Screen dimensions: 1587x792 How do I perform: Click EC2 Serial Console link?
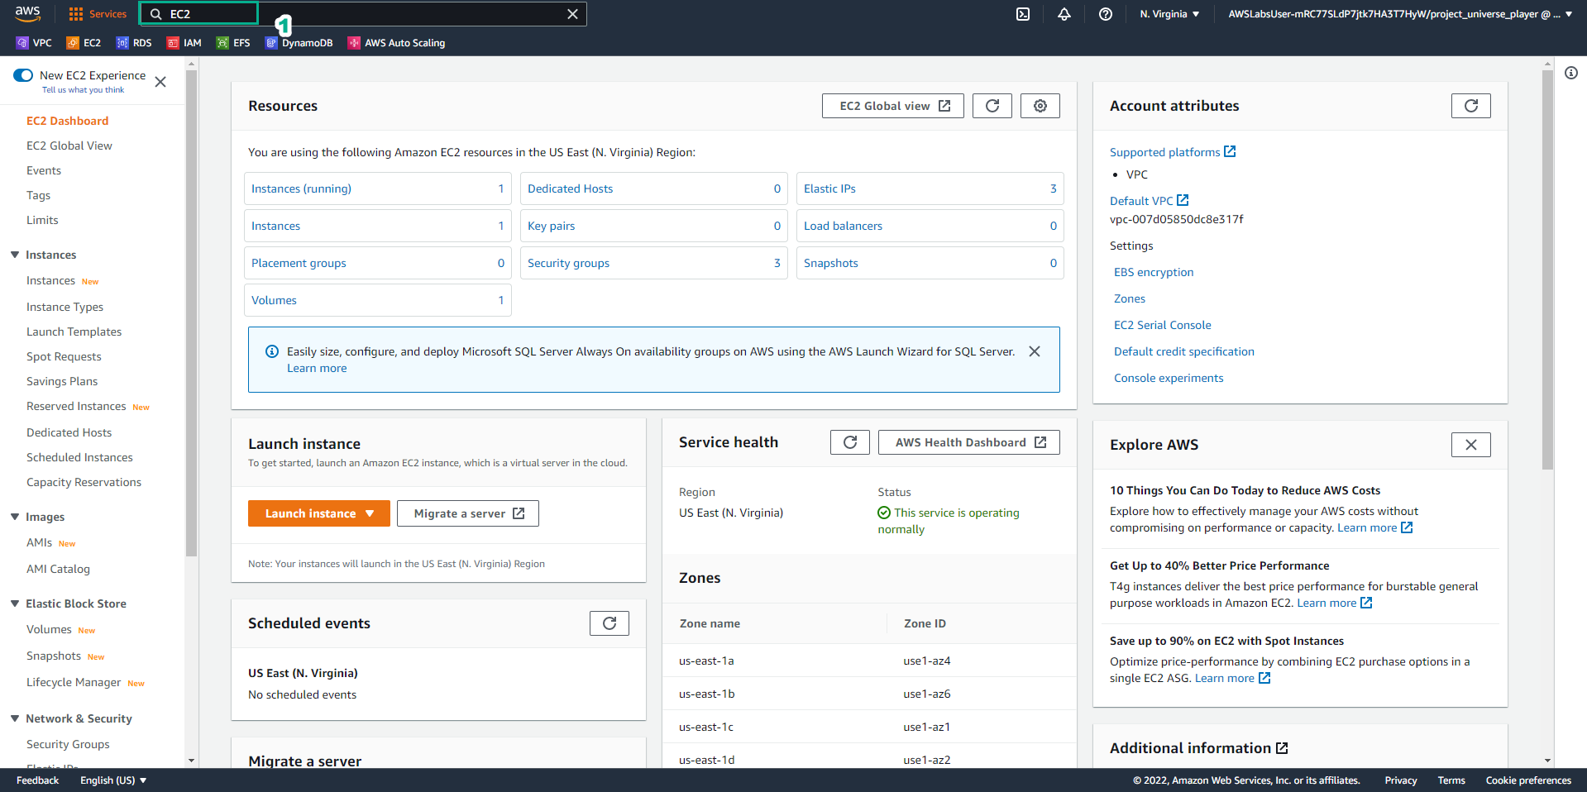click(1163, 325)
